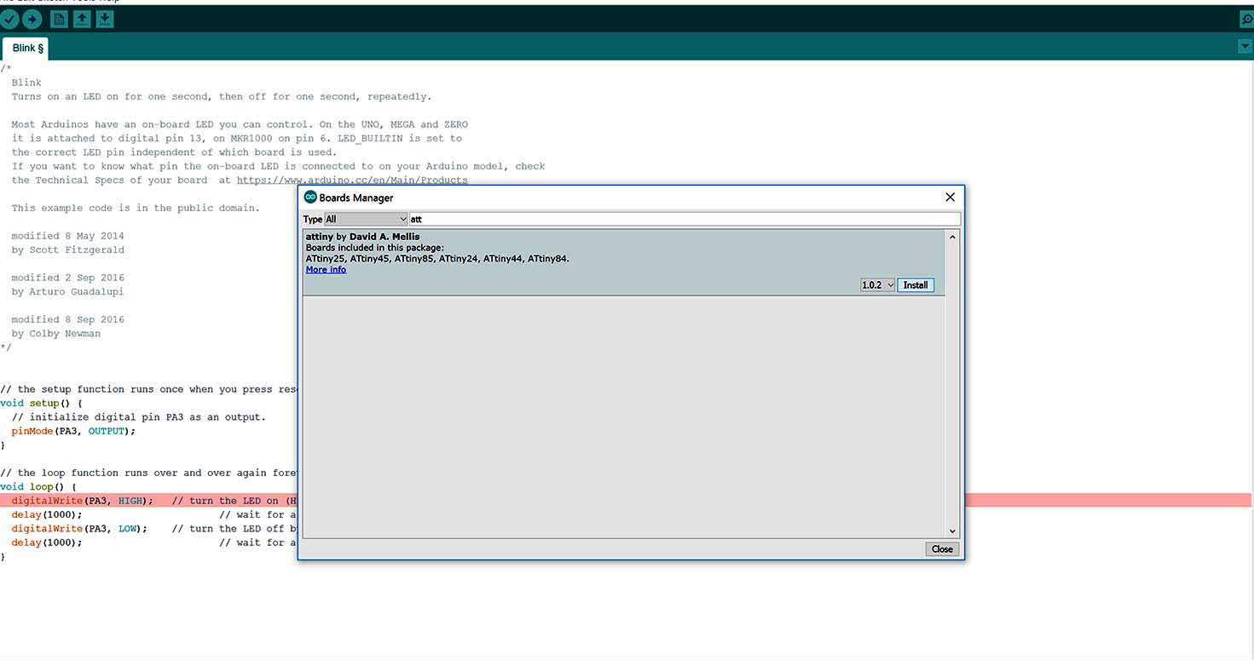Install the attiny board package
1254x660 pixels.
916,285
